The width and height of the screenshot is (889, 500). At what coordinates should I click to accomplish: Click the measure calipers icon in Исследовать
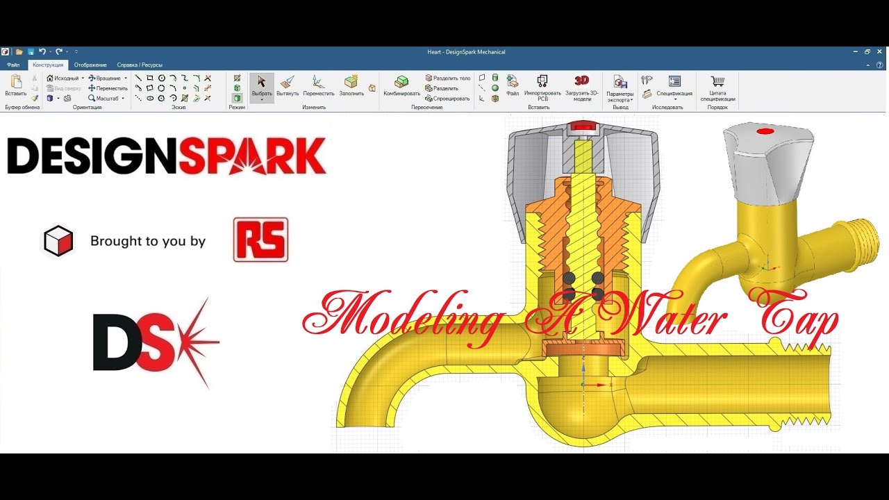(647, 80)
